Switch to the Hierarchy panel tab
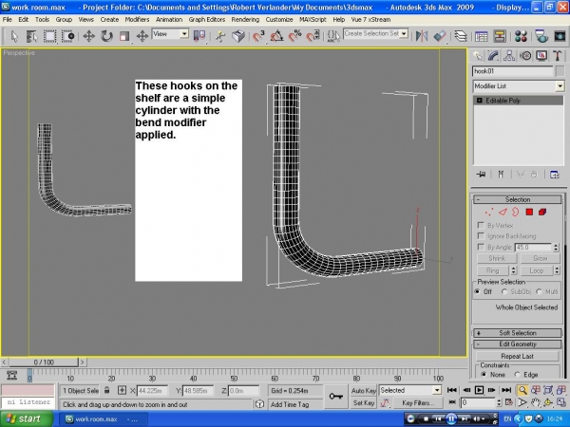 click(509, 56)
